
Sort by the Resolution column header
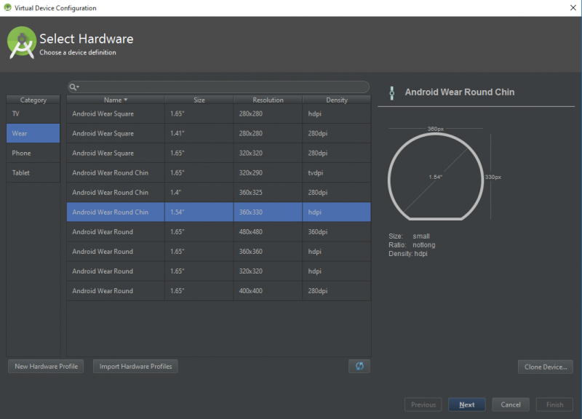268,100
